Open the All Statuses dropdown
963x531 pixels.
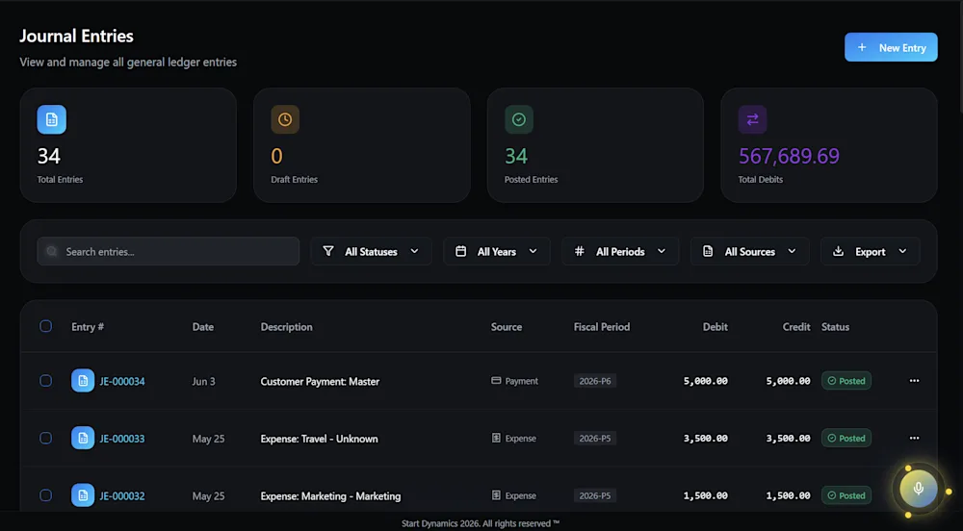[371, 251]
